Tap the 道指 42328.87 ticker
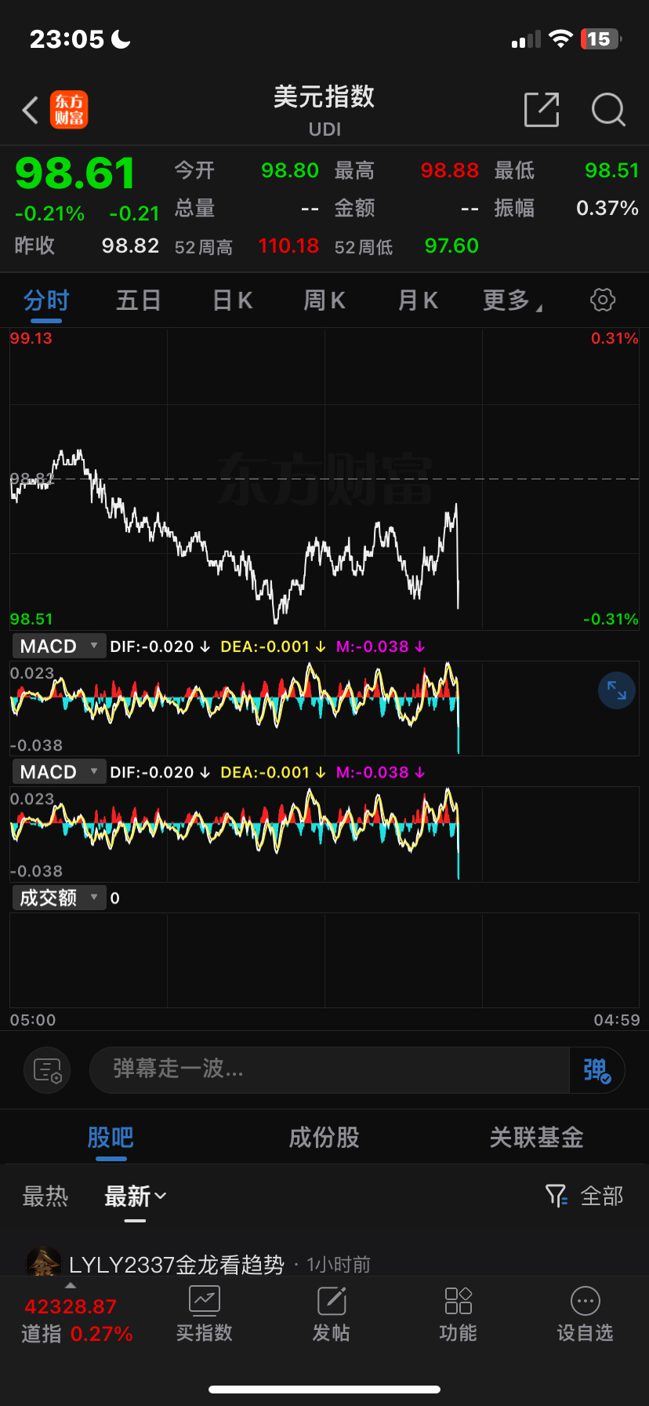Image resolution: width=649 pixels, height=1406 pixels. pos(77,1320)
